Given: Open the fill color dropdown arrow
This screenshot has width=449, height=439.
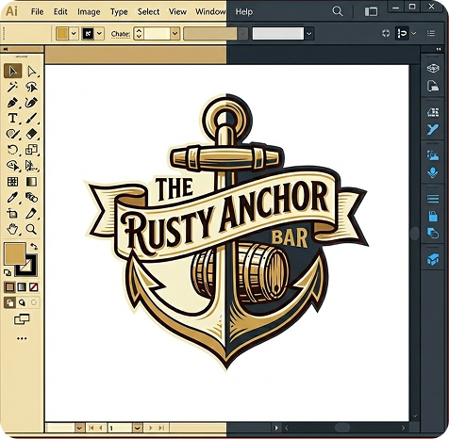Looking at the screenshot, I should (74, 33).
